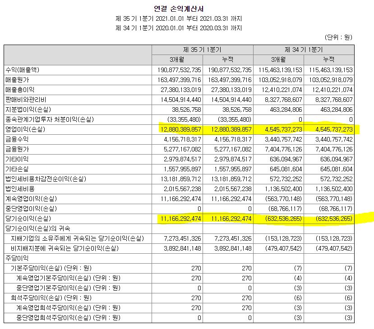Select the 당기순이익(손실) row label

28,219
